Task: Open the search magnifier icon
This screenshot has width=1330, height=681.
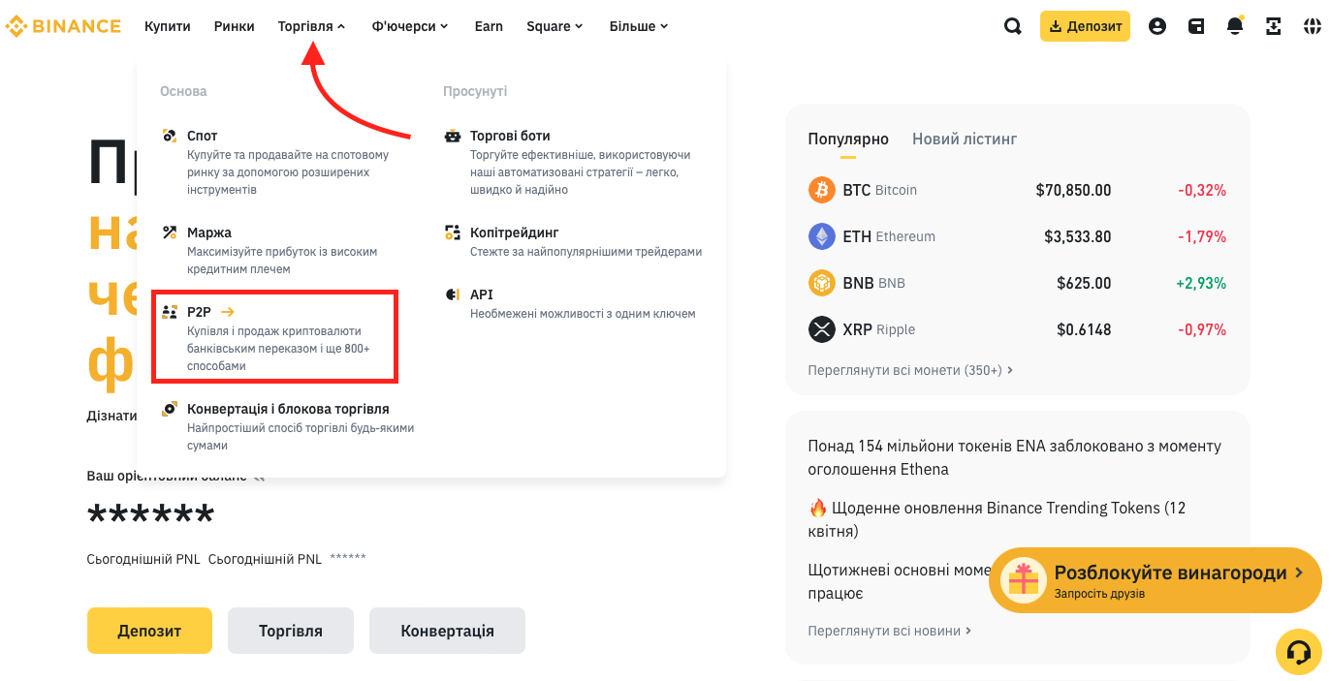Action: (1013, 26)
